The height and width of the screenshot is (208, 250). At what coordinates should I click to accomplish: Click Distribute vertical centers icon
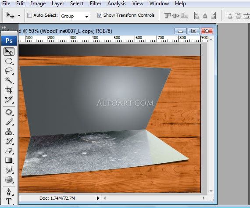point(238,16)
